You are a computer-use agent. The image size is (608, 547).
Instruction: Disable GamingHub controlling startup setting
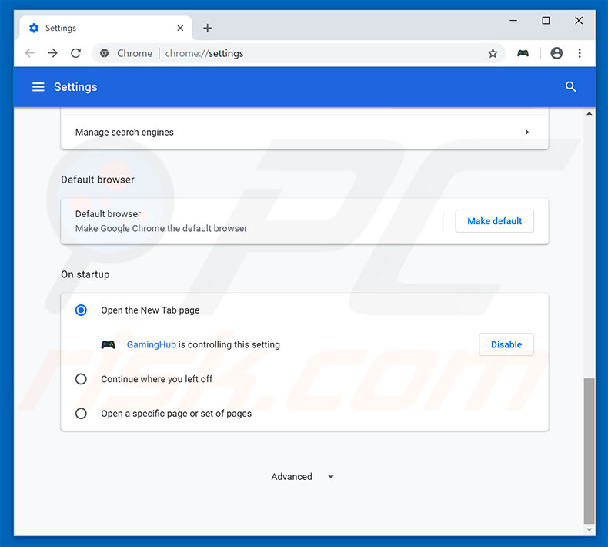coord(506,344)
